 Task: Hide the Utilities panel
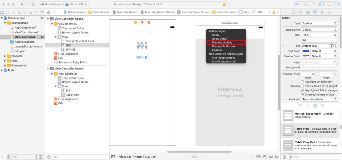click(337, 4)
